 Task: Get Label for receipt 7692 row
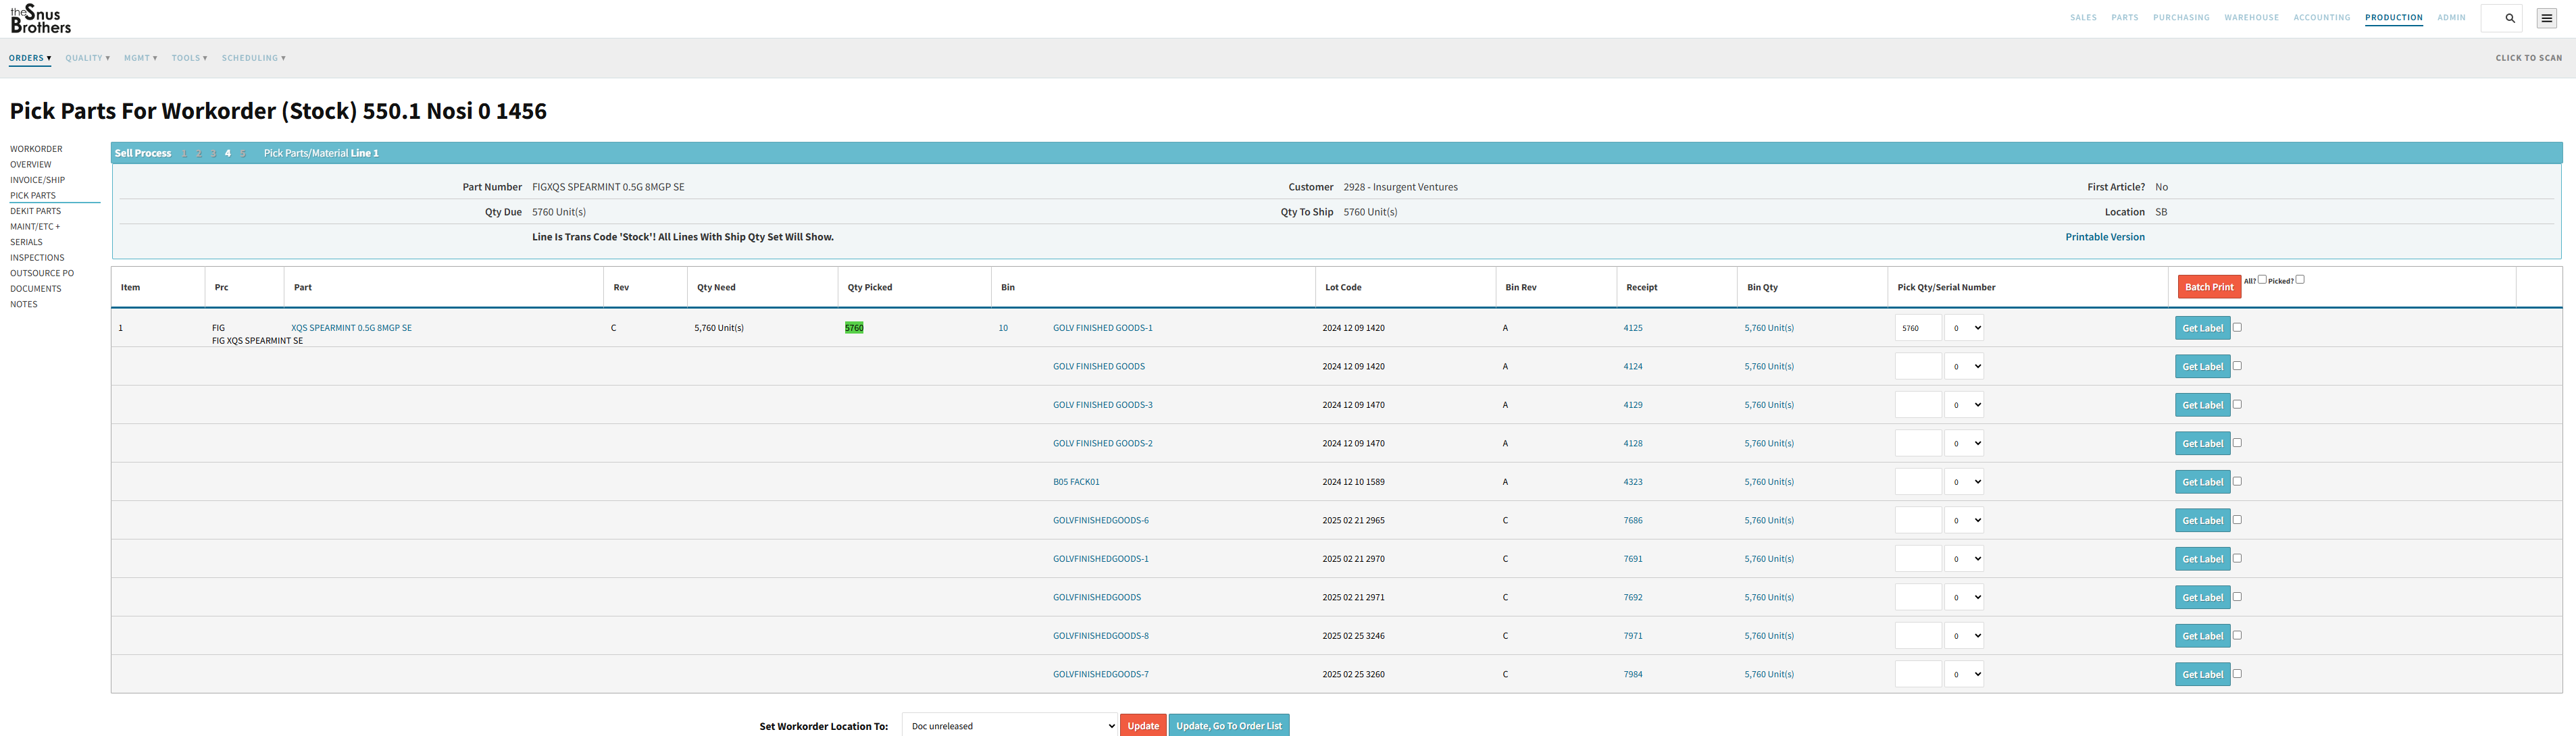coord(2202,597)
